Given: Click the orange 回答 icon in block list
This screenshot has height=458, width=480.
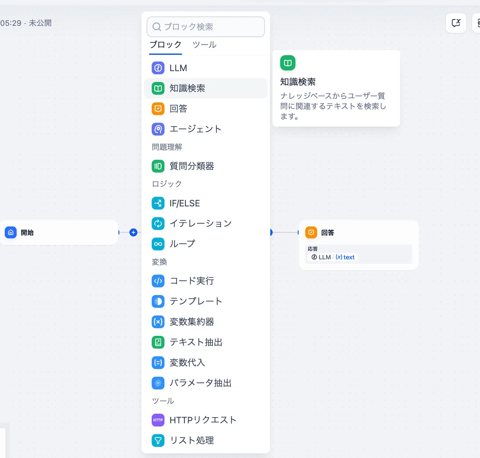Looking at the screenshot, I should 158,108.
